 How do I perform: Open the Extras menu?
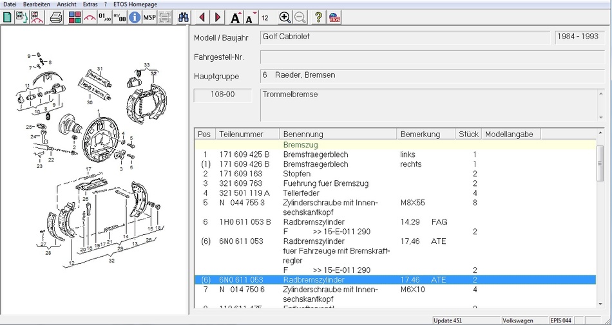(x=90, y=5)
